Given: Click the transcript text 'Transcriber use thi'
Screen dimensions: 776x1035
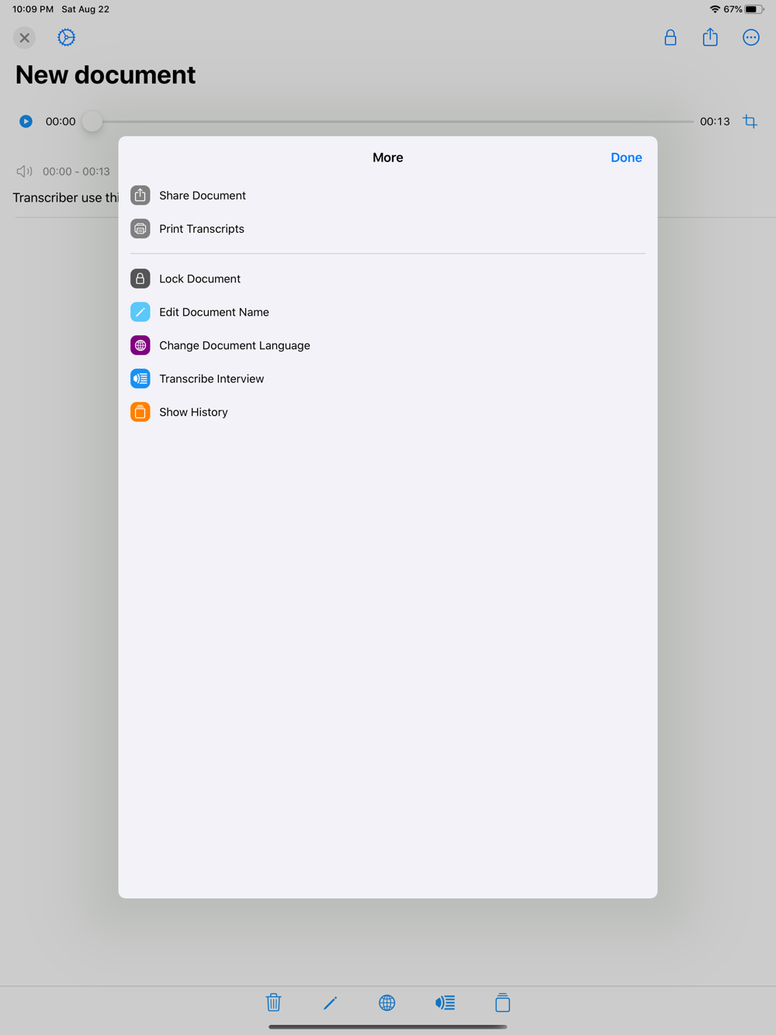Looking at the screenshot, I should (66, 198).
